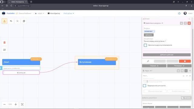Screen dimensions: 194x109
Task: Click the 'Развернуть' expand button
Action: tap(179, 66)
